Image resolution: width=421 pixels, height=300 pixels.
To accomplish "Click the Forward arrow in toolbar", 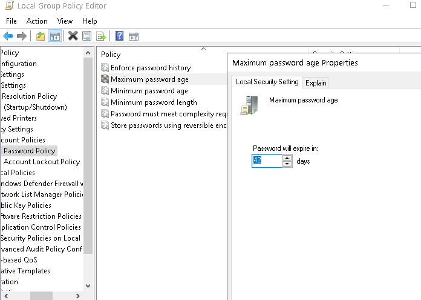I will pos(22,36).
